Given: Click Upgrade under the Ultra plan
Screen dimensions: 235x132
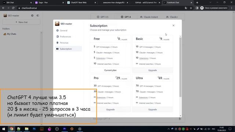Looking at the screenshot, I should tap(153, 109).
